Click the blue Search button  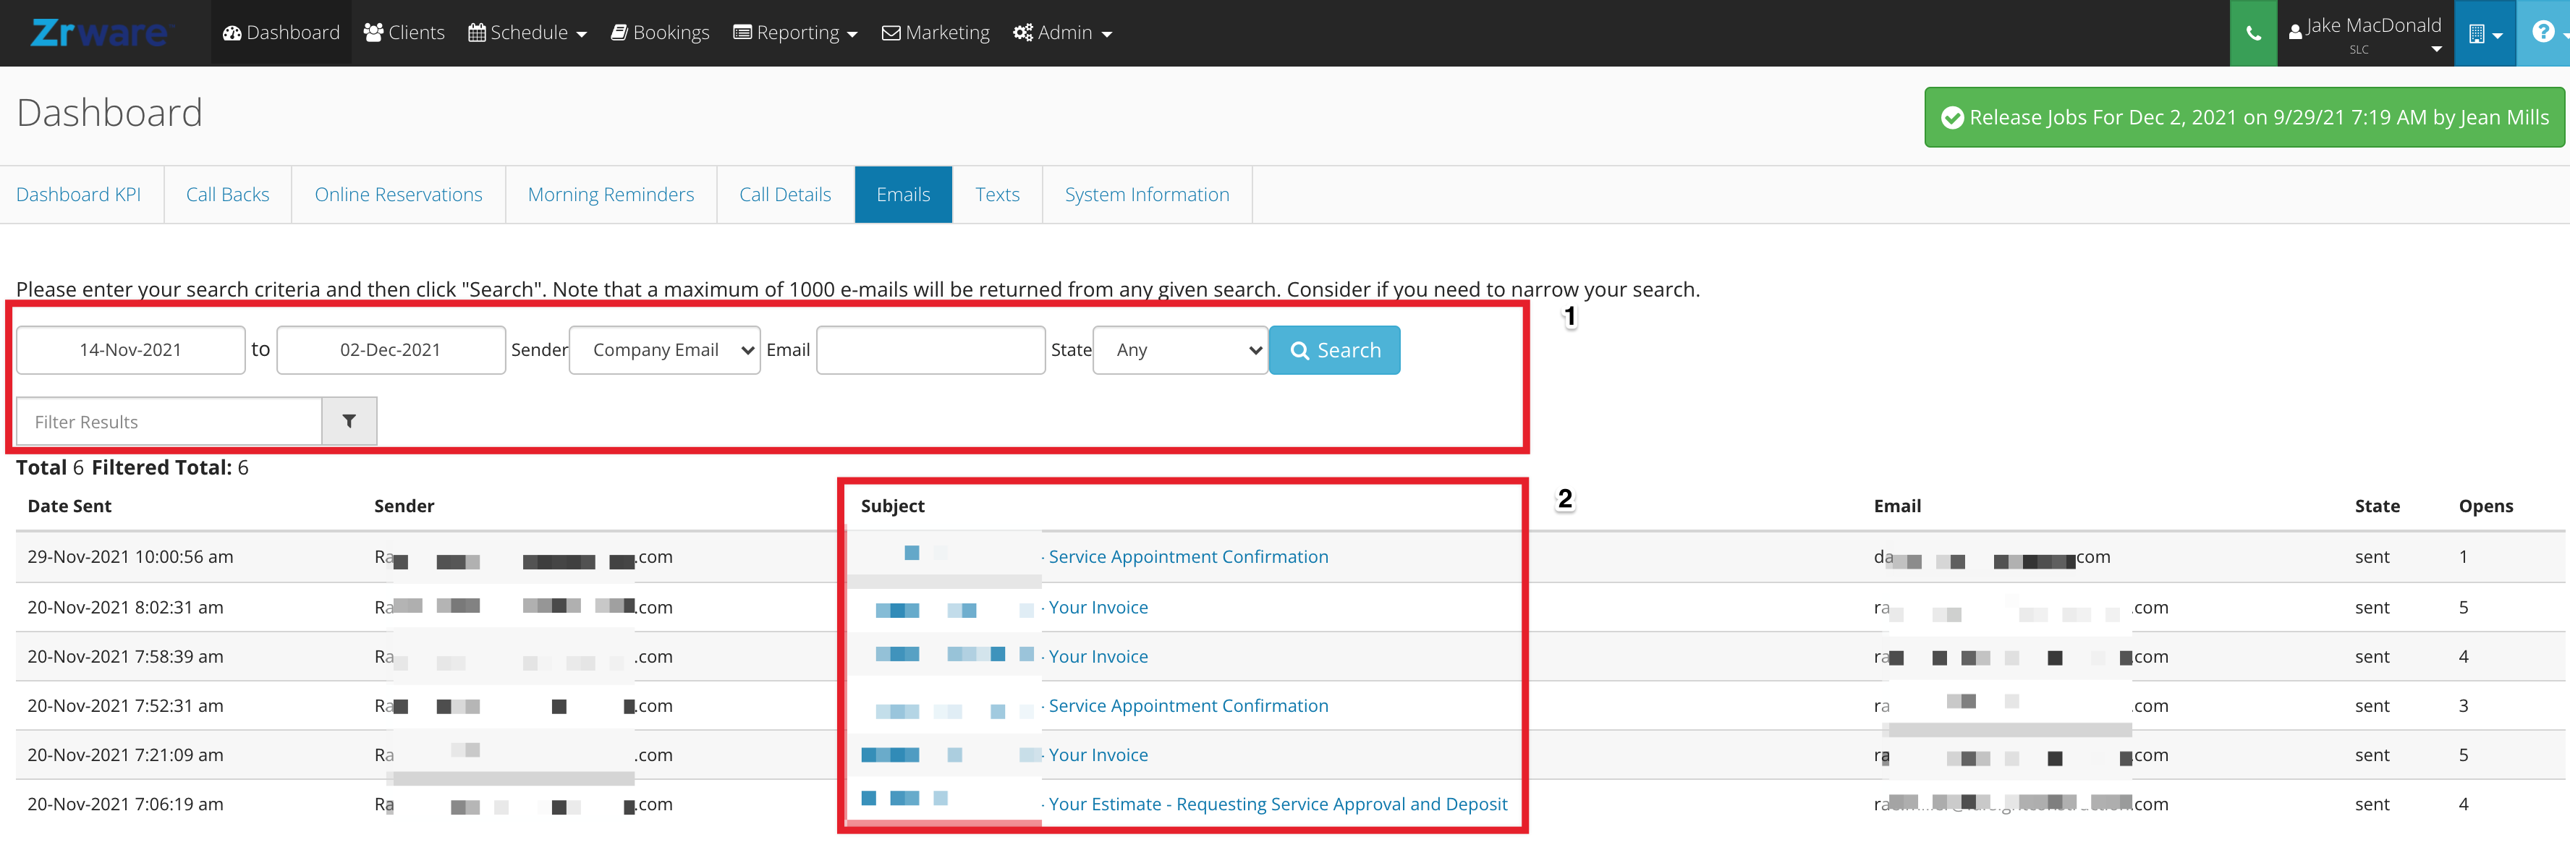coord(1334,350)
